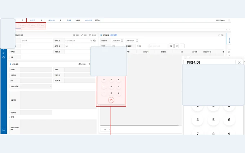Click the last status pill inside the red outline
Viewport: 245px width, 153px height.
41,26
